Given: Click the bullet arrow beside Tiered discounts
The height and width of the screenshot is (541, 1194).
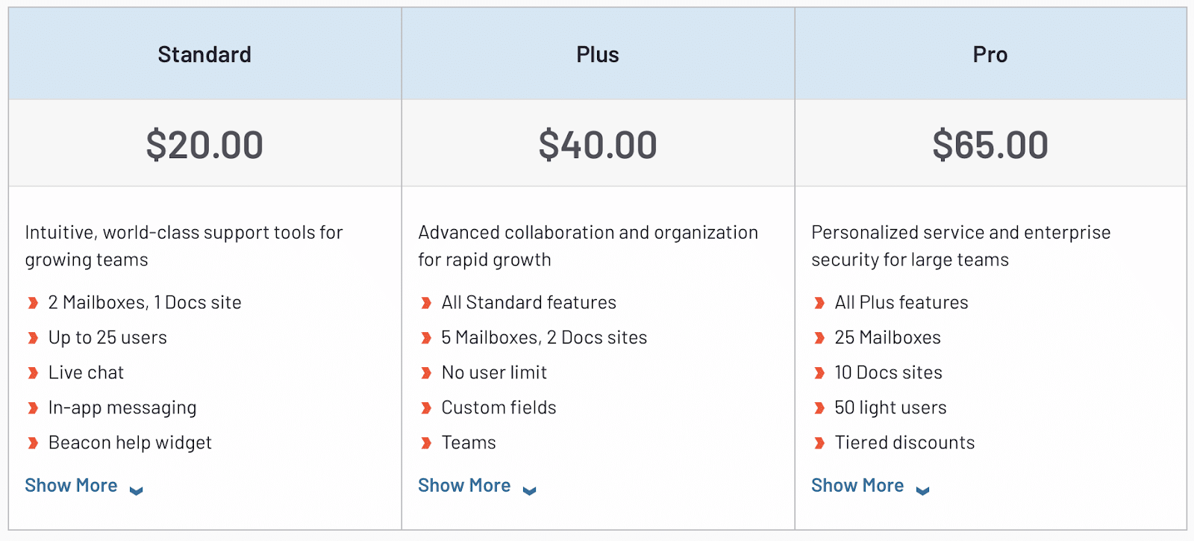Looking at the screenshot, I should [819, 443].
